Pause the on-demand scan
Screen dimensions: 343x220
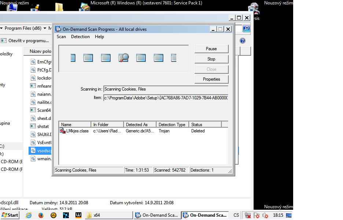tap(211, 49)
